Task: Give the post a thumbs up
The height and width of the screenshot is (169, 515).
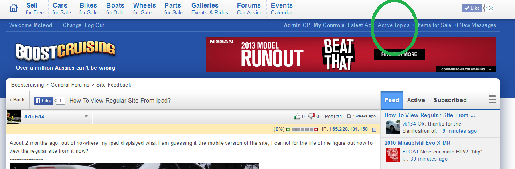Action: click(296, 117)
